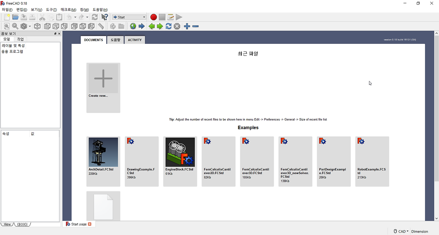439x235 pixels.
Task: Open FreeCAD's web home page via globe icon
Action: tap(133, 26)
